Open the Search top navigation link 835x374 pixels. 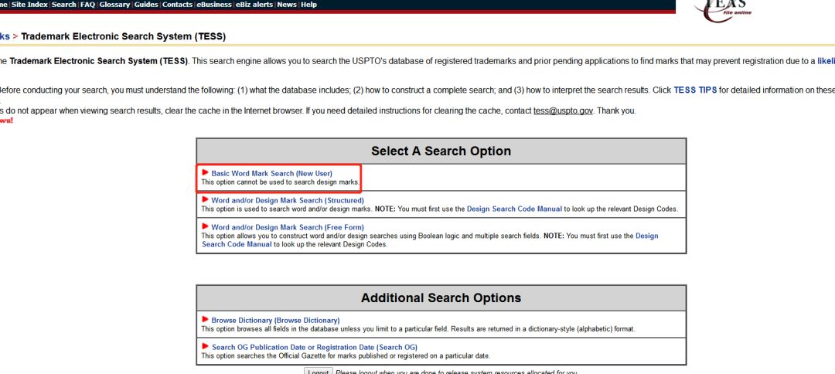[x=63, y=5]
